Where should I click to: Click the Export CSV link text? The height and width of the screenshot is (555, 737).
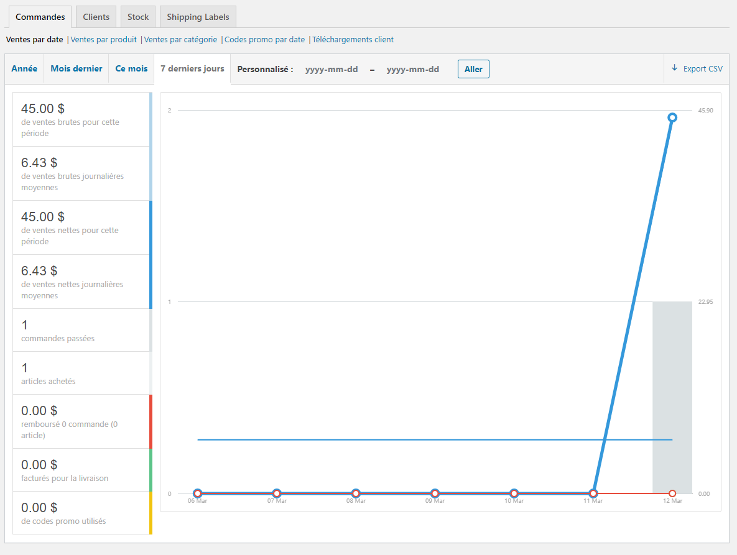pos(703,68)
